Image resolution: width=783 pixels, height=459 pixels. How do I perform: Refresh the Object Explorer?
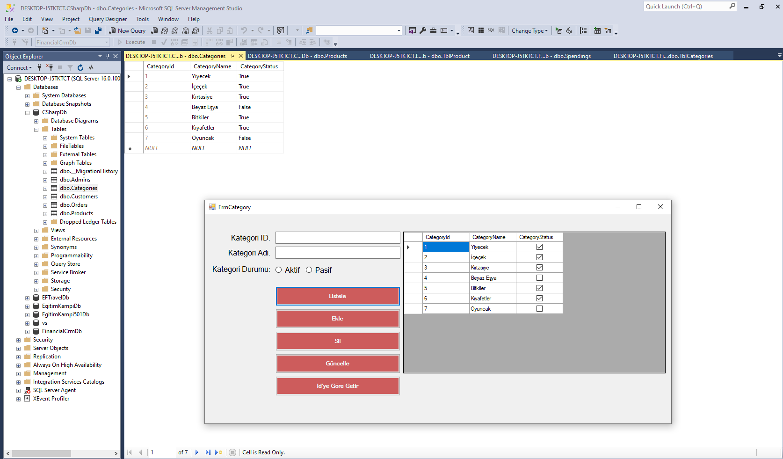[x=80, y=67]
